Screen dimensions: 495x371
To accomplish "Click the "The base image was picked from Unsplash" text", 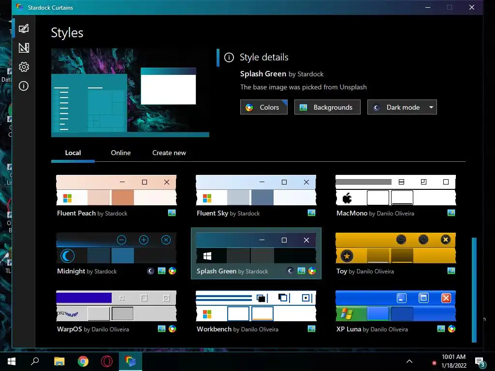I will (x=304, y=87).
